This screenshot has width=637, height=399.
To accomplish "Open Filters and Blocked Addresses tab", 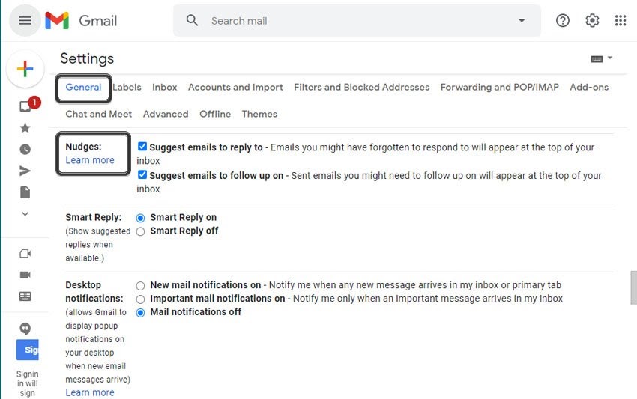I will [x=361, y=88].
